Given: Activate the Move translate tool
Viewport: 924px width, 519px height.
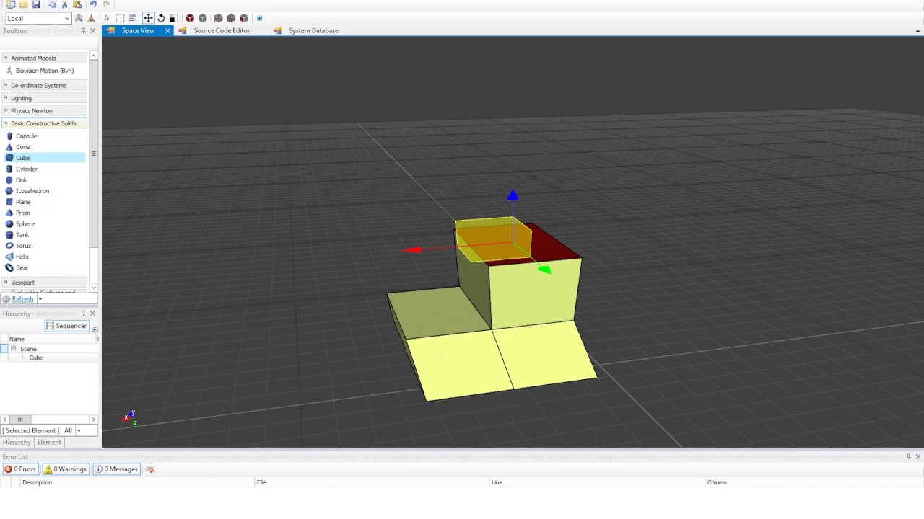Looking at the screenshot, I should point(148,18).
